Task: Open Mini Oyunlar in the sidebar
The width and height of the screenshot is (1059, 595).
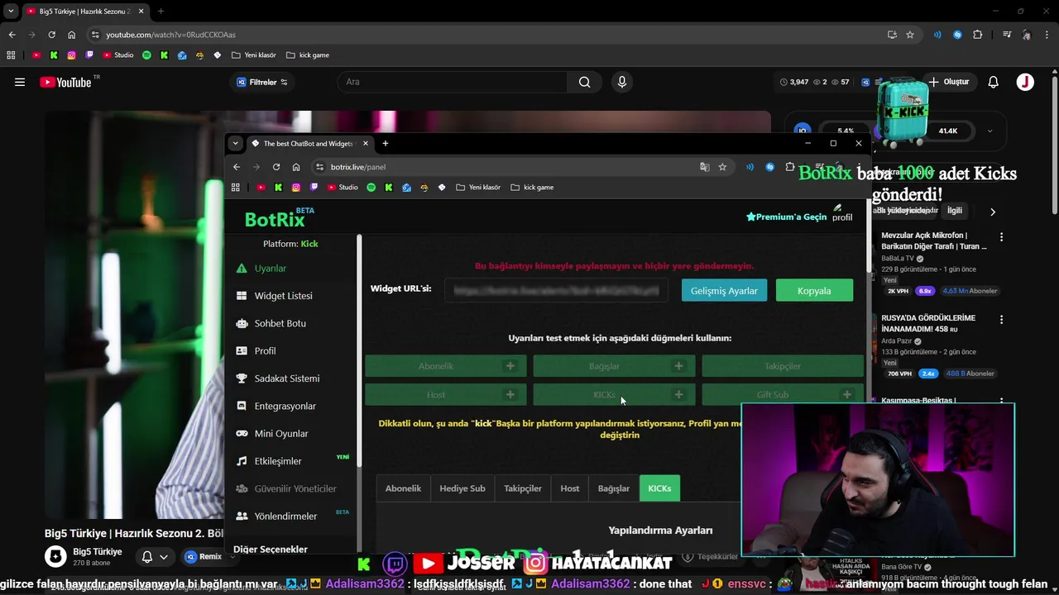Action: coord(281,433)
